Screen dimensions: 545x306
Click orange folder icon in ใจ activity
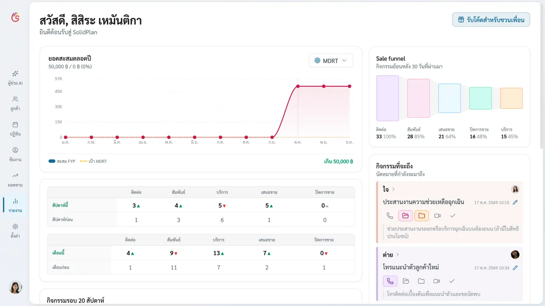pos(422,216)
